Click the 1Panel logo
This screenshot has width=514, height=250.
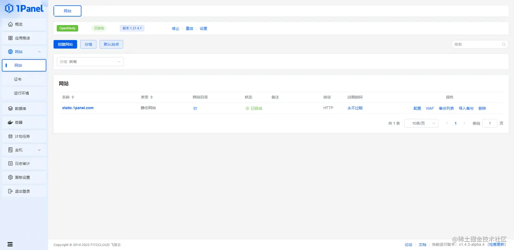coord(24,8)
